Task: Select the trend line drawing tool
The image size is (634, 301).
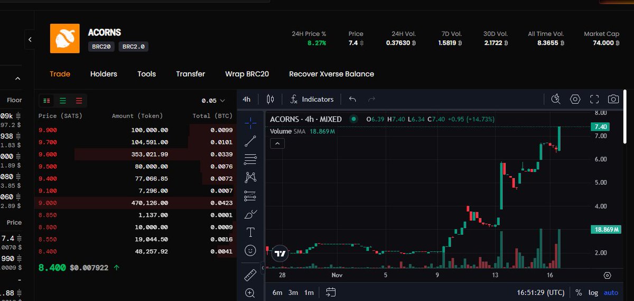Action: tap(250, 140)
